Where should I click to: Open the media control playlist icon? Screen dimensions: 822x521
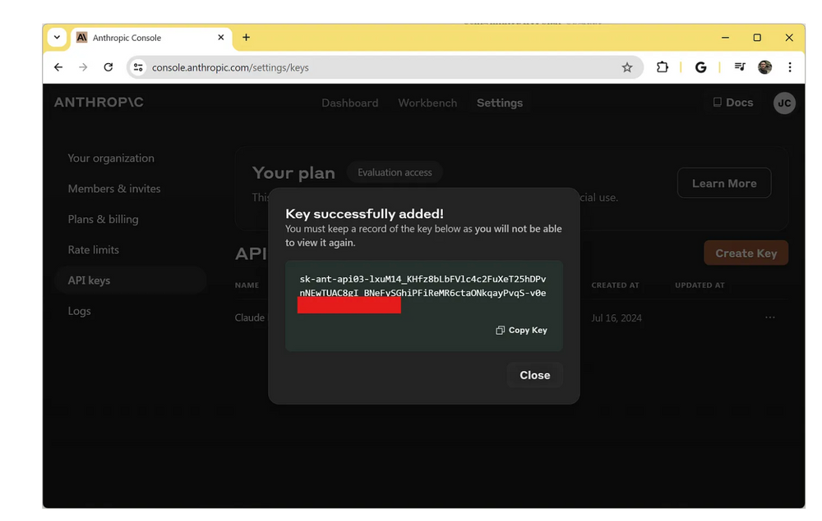[x=740, y=67]
